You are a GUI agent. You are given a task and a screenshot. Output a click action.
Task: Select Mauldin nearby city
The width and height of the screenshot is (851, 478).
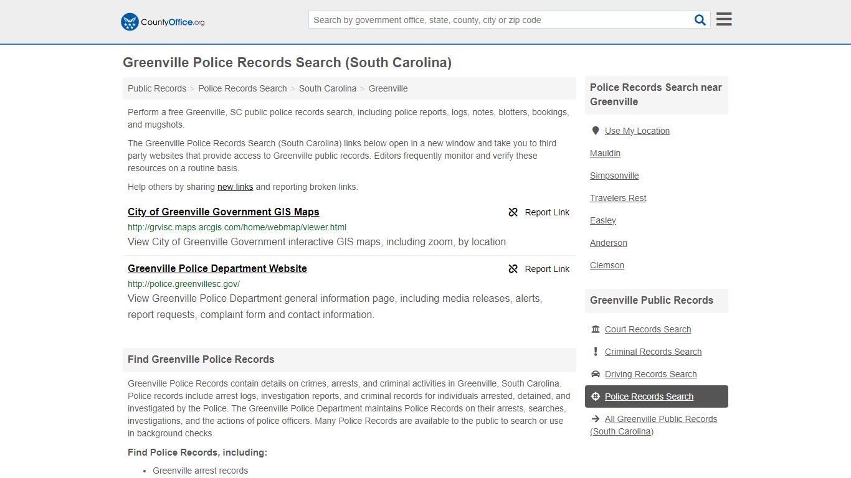(605, 153)
